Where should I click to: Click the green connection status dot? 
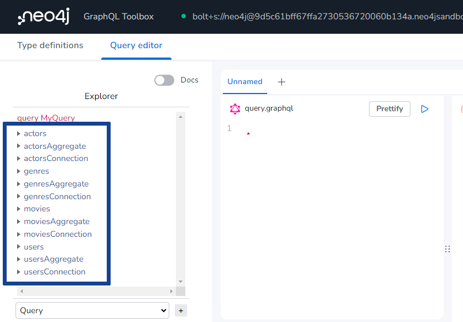point(183,17)
